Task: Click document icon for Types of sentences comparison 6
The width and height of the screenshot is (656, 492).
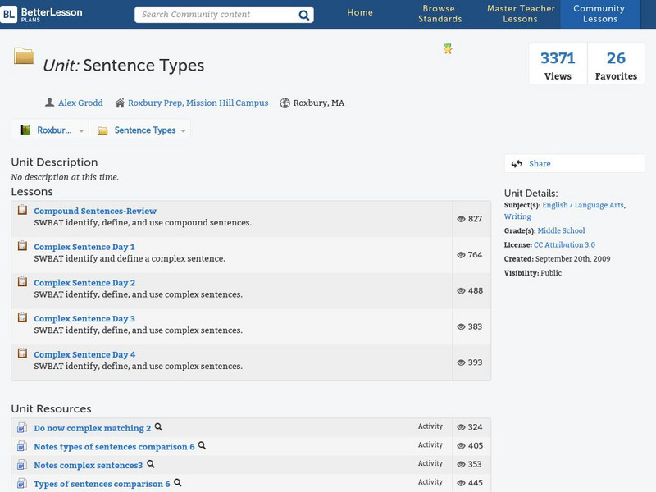Action: tap(23, 484)
